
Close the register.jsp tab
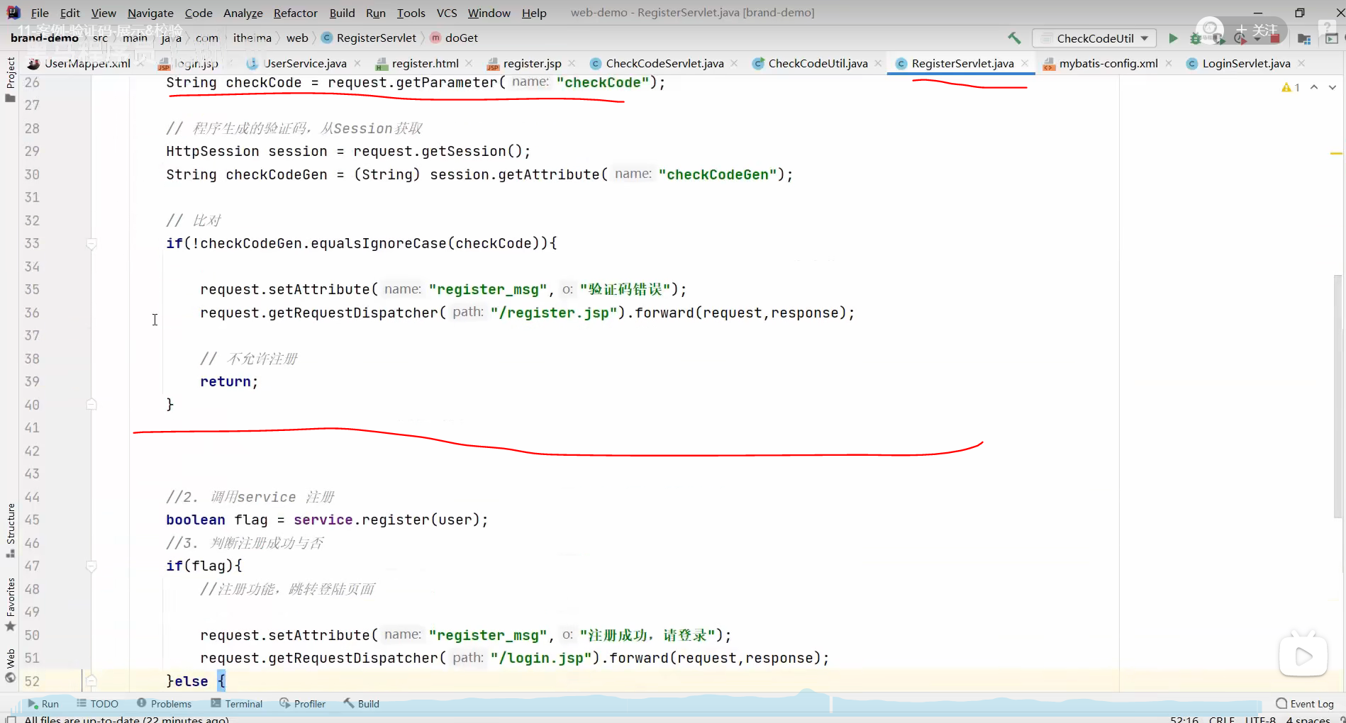(572, 63)
